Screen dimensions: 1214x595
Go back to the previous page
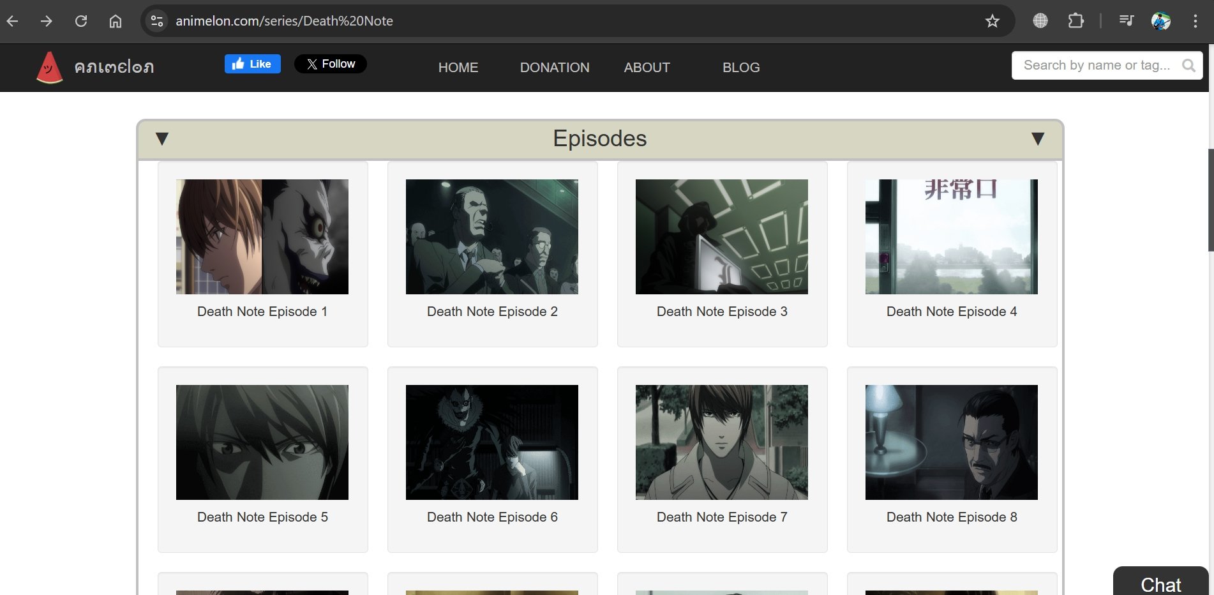tap(12, 21)
